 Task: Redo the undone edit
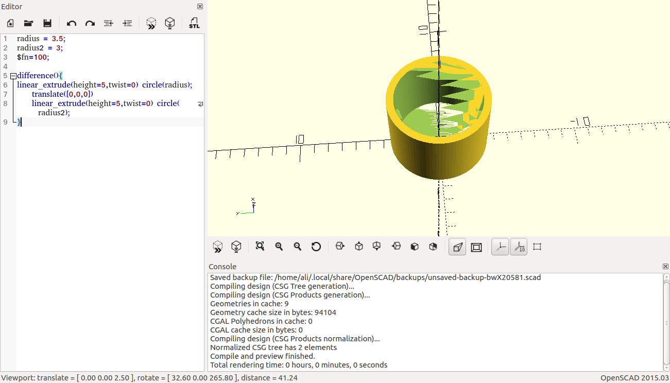point(90,23)
